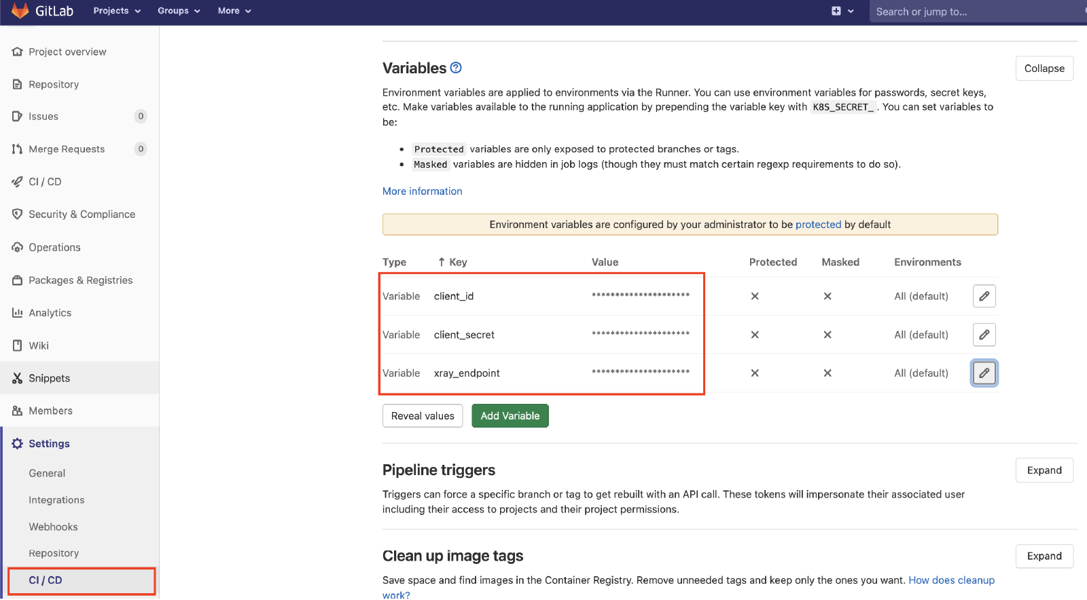Collapse the Variables section
This screenshot has width=1087, height=600.
click(1044, 69)
